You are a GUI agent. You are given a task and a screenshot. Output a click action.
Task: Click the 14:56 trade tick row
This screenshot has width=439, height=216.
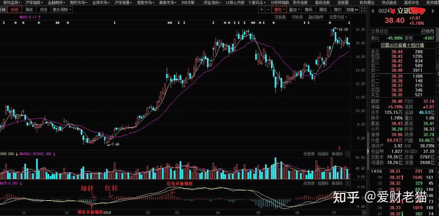pos(403,171)
